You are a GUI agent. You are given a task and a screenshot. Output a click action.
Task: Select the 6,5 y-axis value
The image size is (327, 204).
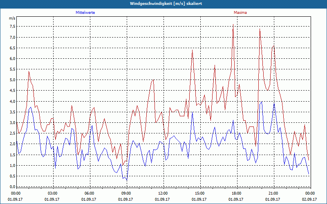12,48
